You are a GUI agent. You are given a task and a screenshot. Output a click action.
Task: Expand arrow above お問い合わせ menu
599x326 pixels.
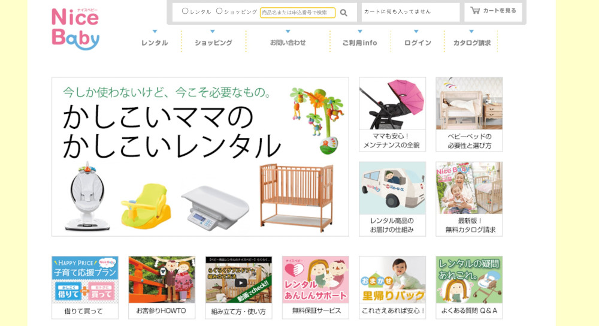pos(288,31)
